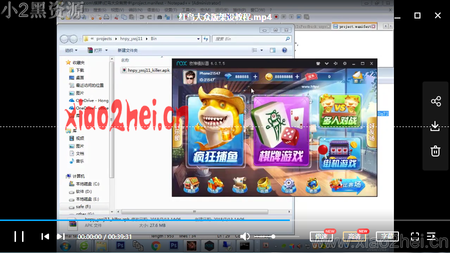Open the 俱乐部 side tab
450x253 pixels.
click(177, 133)
